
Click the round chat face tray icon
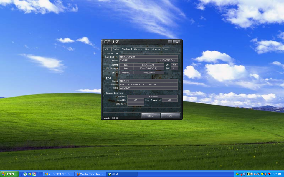click(252, 174)
